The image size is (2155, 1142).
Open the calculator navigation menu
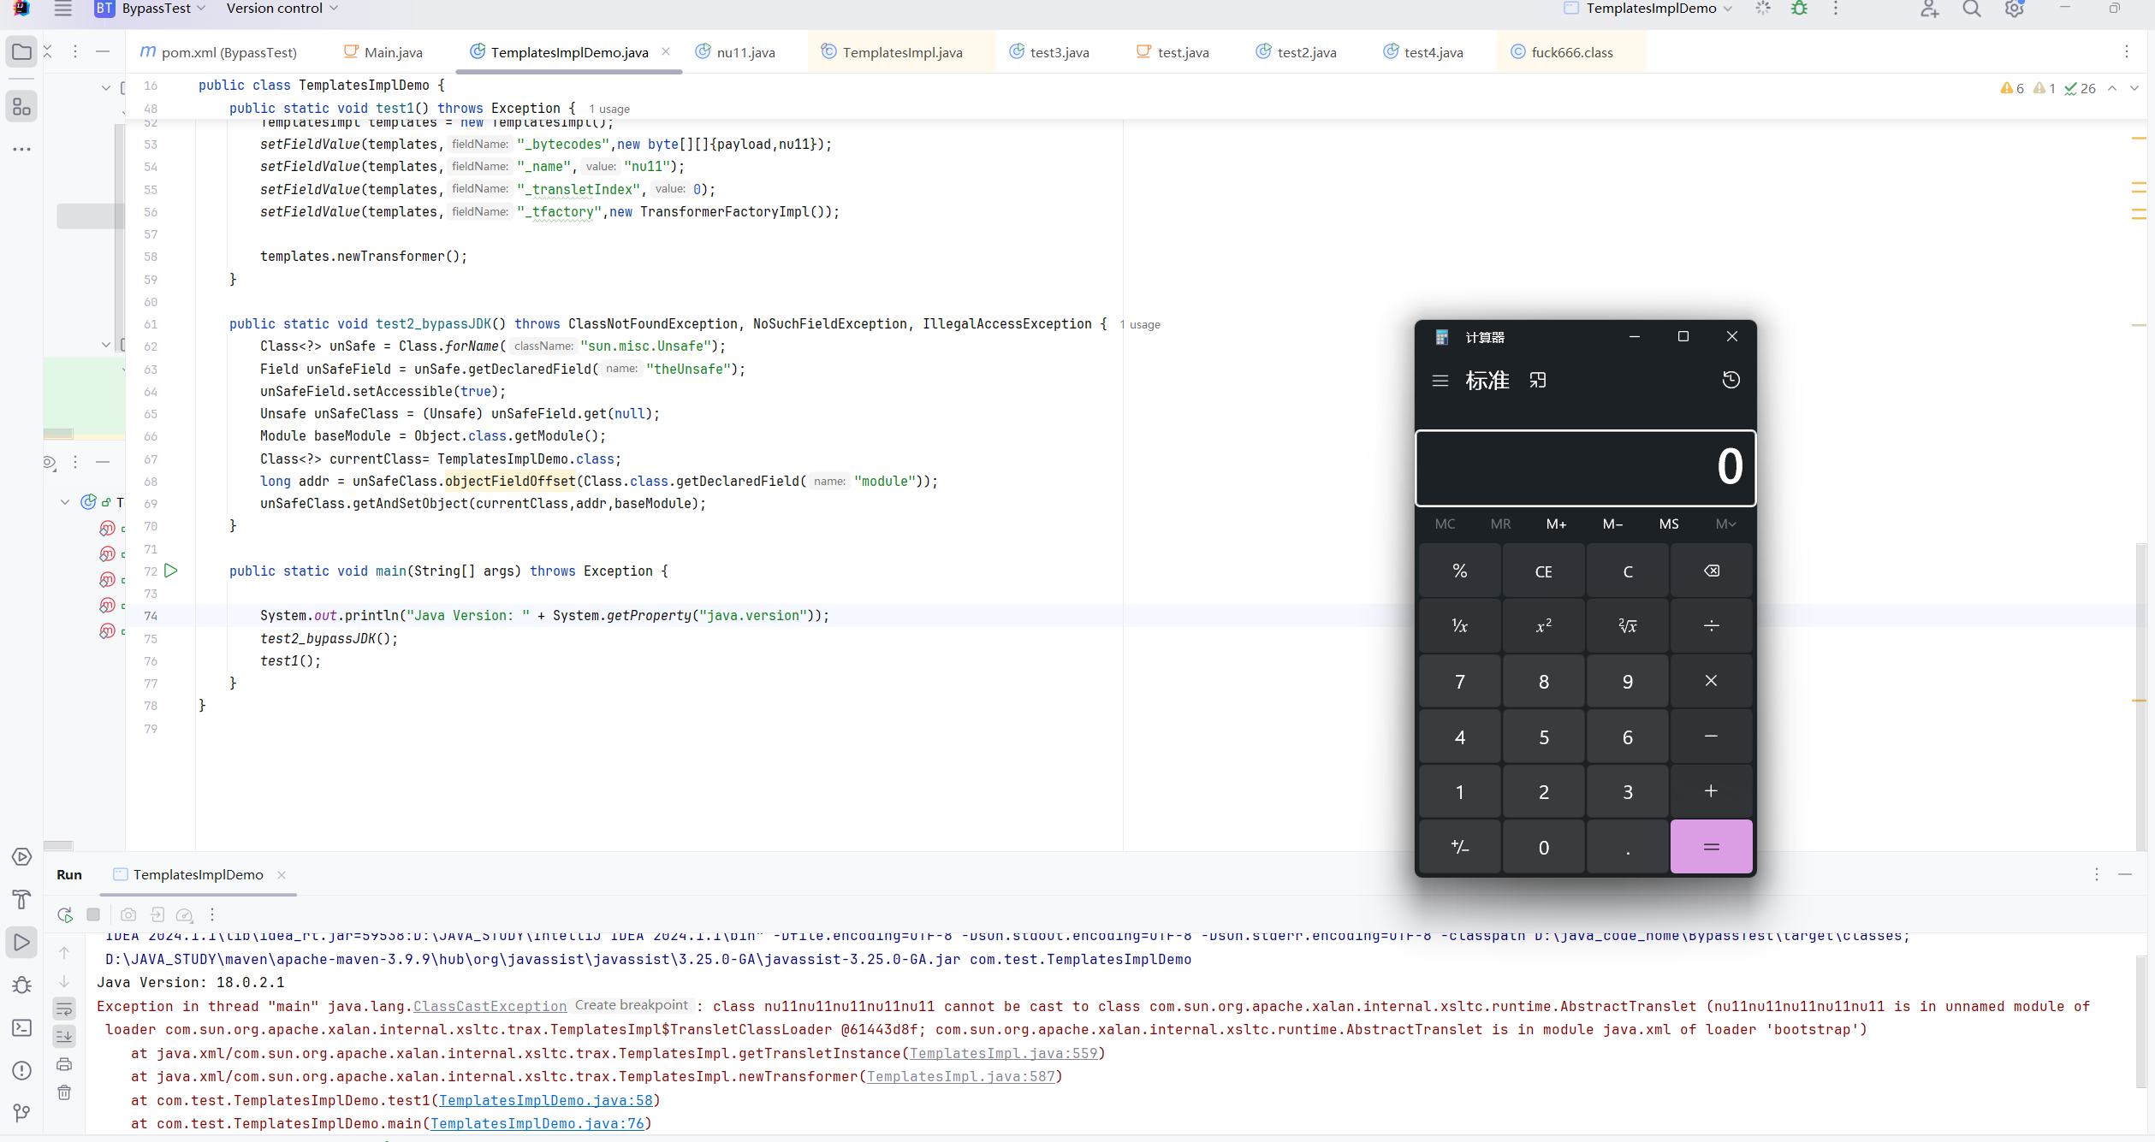[x=1440, y=381]
